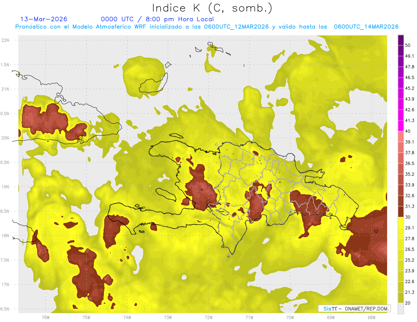417x322 pixels.
Task: Click the bright yellow swatch between 29.1 and 30
Action: tap(401, 223)
